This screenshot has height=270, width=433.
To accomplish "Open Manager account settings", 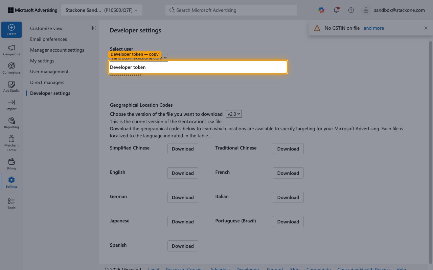I will pyautogui.click(x=57, y=50).
